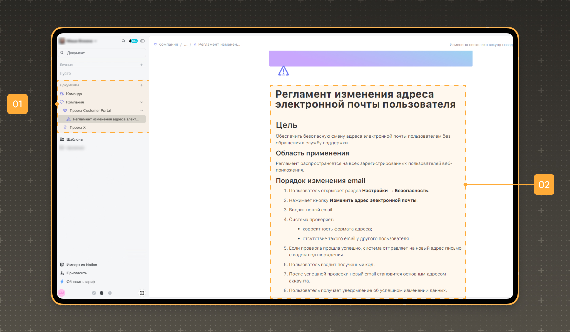
Task: Click the Документ... search field
Action: [102, 53]
